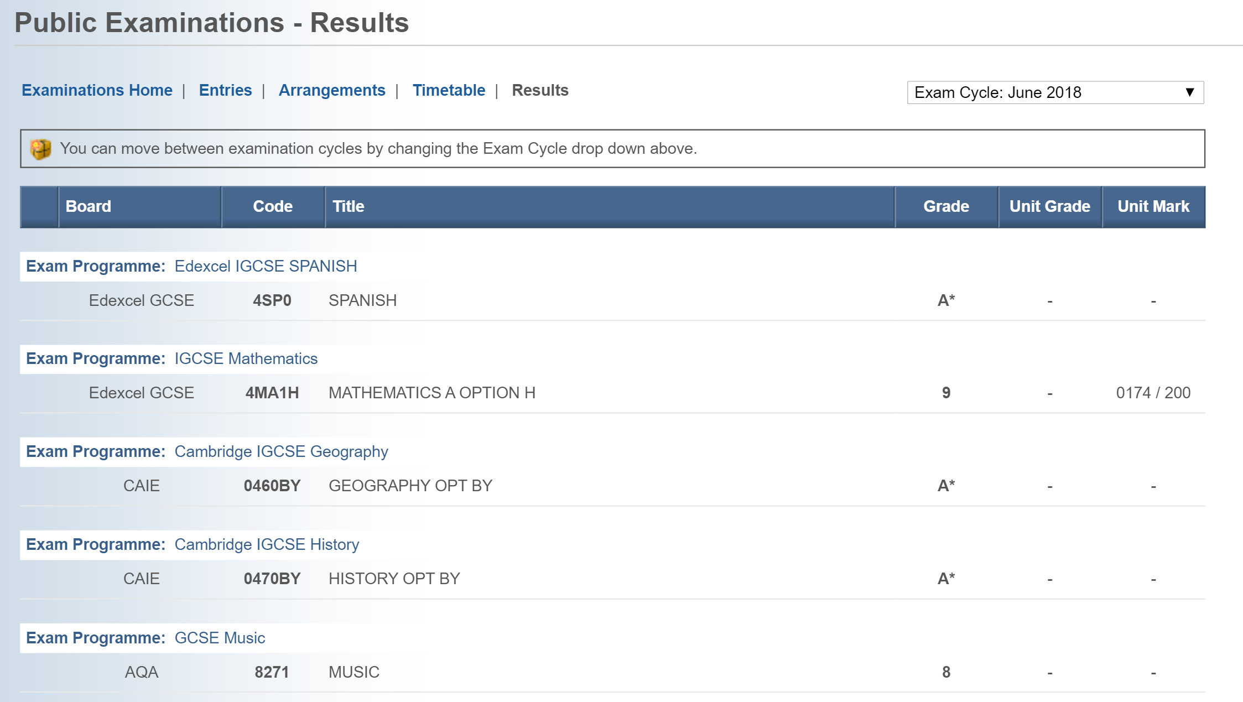Click the Code column header

[273, 206]
